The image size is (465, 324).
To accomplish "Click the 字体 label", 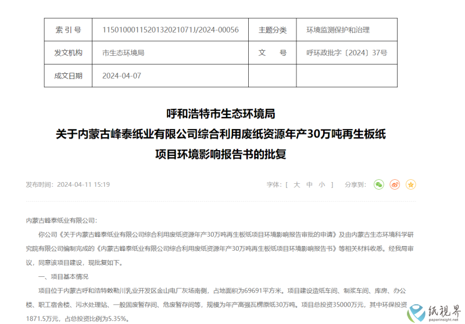I will [x=273, y=185].
